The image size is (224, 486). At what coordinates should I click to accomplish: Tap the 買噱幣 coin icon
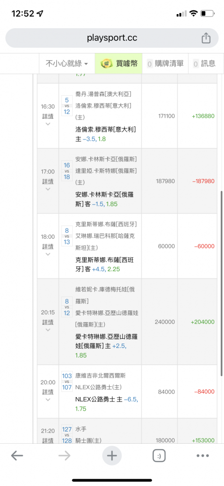pos(107,64)
